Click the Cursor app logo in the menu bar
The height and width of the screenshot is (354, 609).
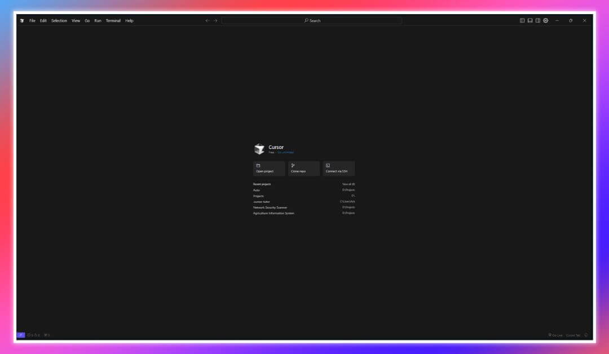point(22,20)
